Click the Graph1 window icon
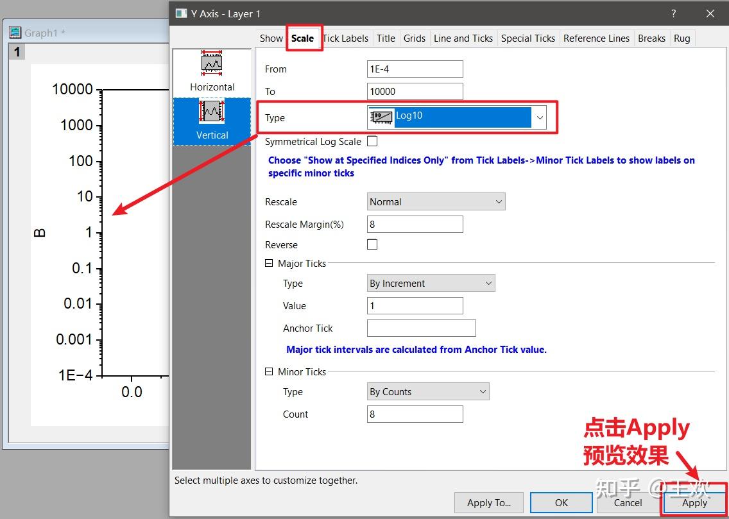Viewport: 729px width, 519px height. pos(15,33)
